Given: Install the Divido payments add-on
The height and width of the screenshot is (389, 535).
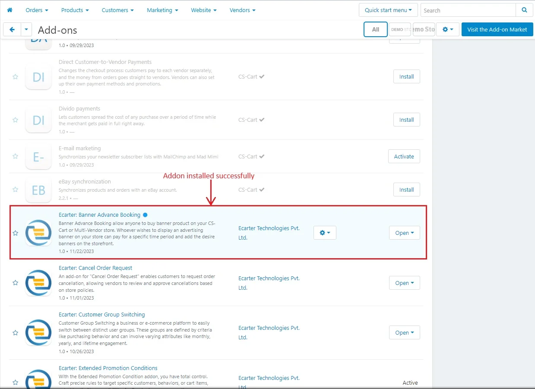Looking at the screenshot, I should pyautogui.click(x=407, y=120).
